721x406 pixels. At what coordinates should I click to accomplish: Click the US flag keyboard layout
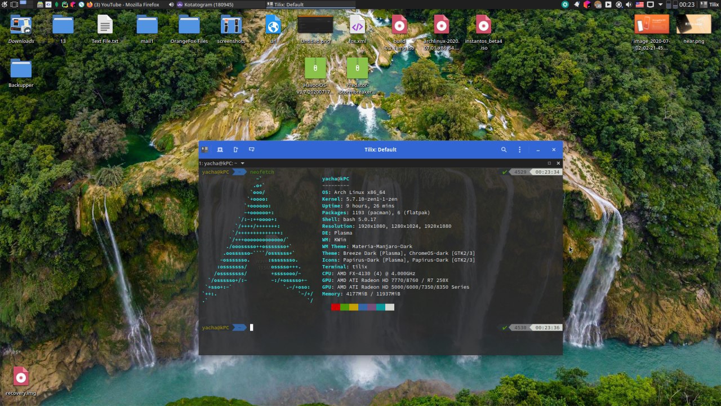click(x=639, y=5)
